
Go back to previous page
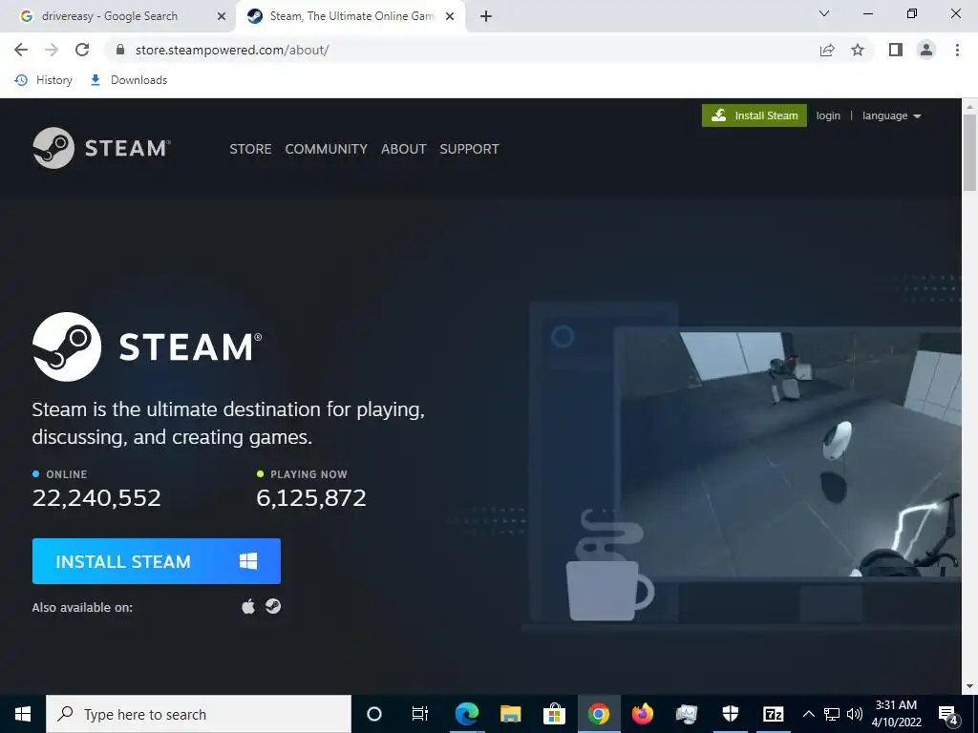pyautogui.click(x=21, y=50)
